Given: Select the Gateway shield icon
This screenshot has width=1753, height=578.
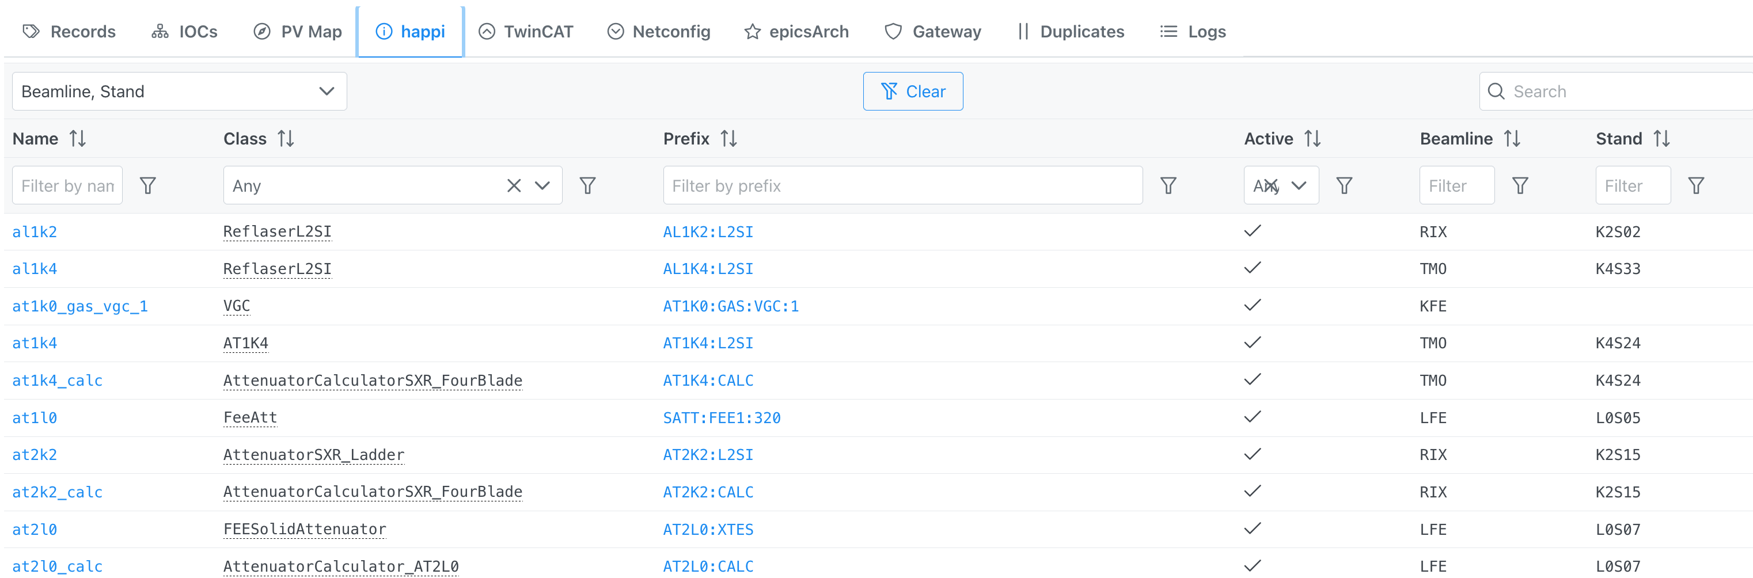Looking at the screenshot, I should [x=892, y=31].
